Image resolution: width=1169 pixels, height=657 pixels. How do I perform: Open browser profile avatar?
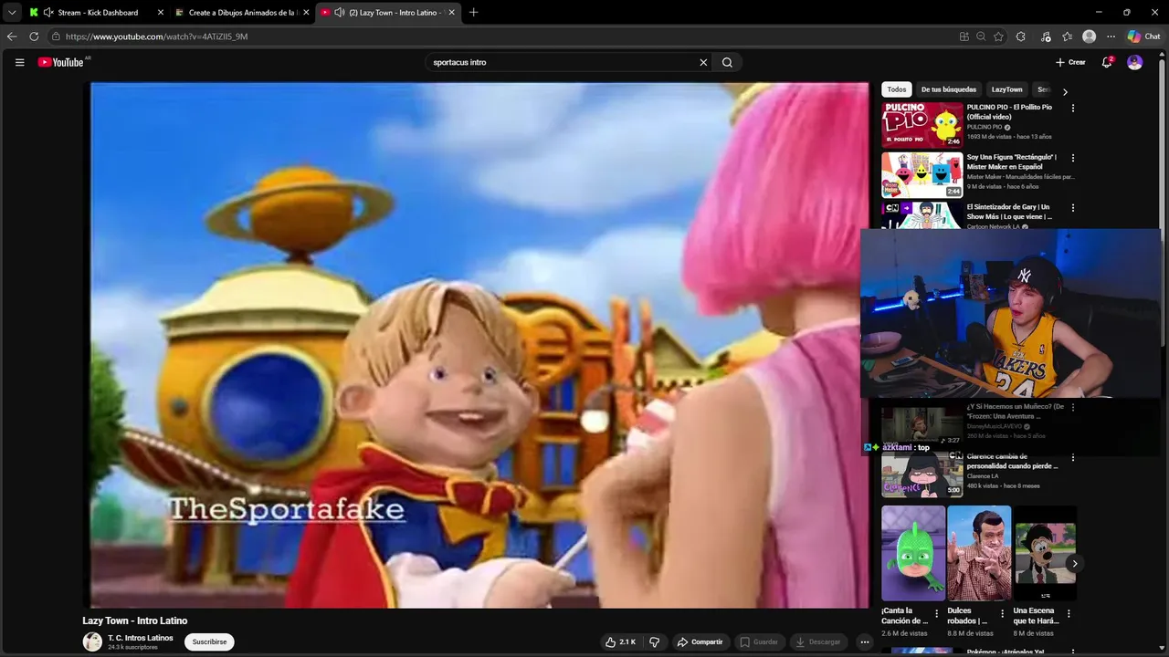1089,36
